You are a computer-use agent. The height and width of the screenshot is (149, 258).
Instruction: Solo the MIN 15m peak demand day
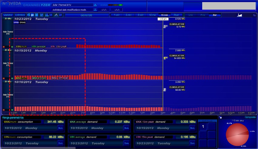point(192,143)
